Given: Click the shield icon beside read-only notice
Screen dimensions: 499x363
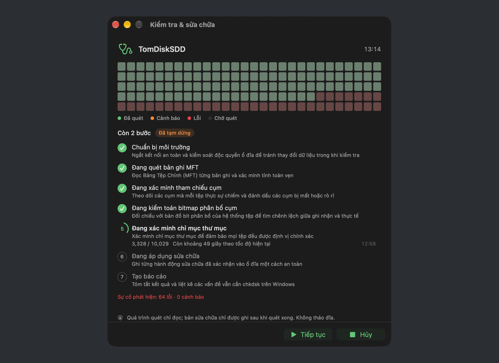Looking at the screenshot, I should (x=120, y=318).
